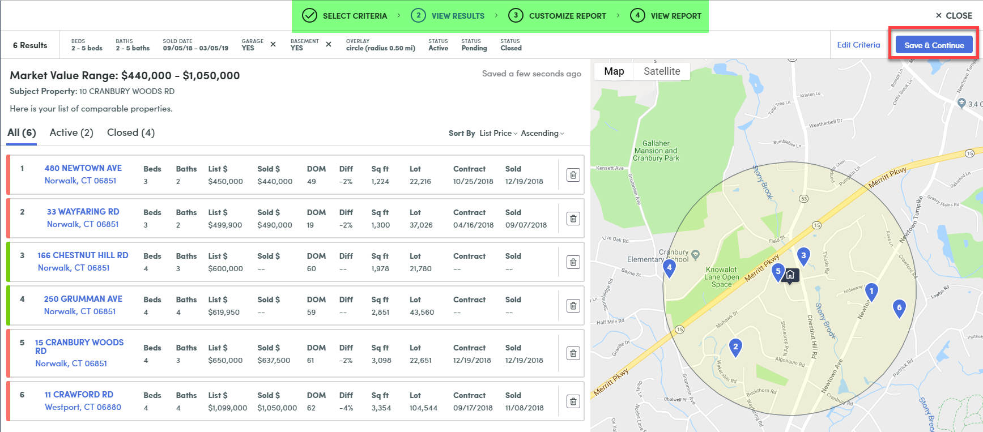
Task: Click trash icon for 33 Wayfaring Rd
Action: (573, 219)
